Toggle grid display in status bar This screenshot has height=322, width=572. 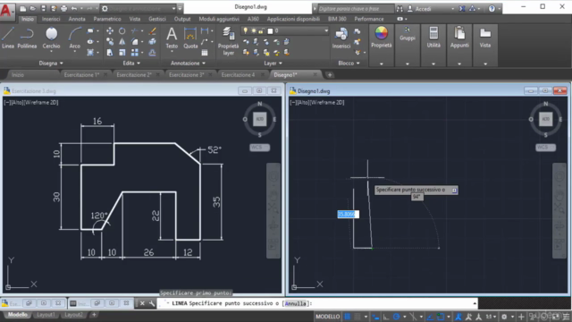[x=348, y=317]
